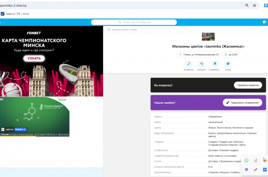Focus the 'Поиск мест и событий' search field
Screen dimensions: 268x177
[134, 22]
